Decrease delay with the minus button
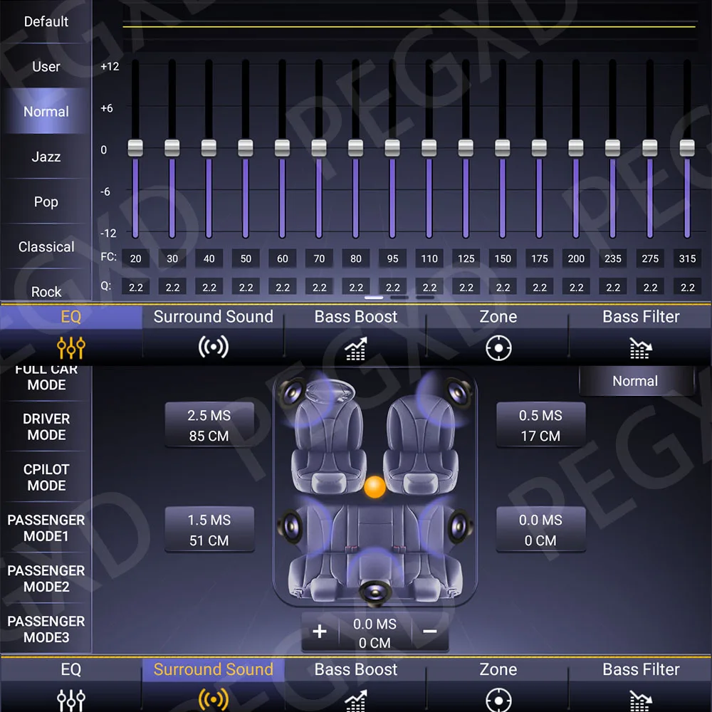Viewport: 712px width, 712px height. pos(429,631)
